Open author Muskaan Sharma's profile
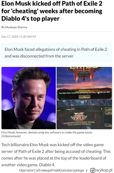 [x=16, y=27]
